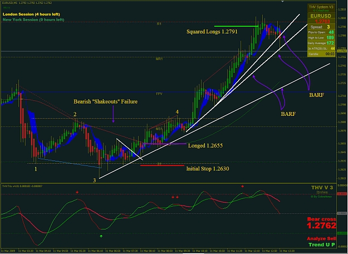Screen dimensions: 348x254
Task: Click the Candle timer 00:03
Action: tap(330, 54)
